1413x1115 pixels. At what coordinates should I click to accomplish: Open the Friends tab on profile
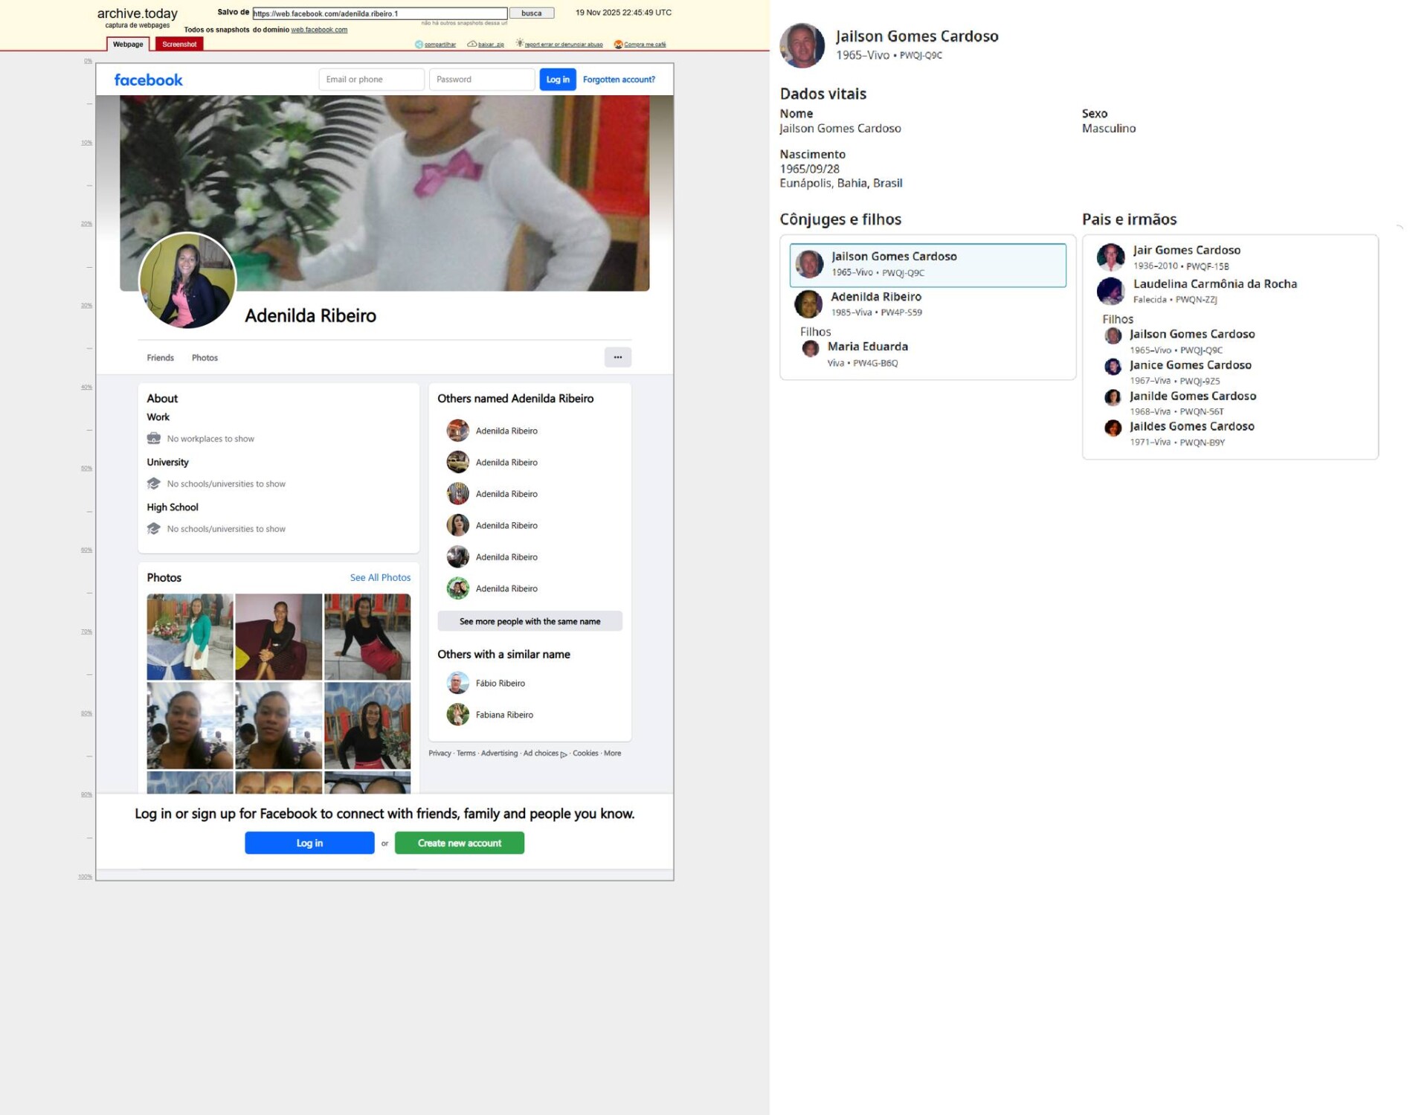click(x=160, y=358)
